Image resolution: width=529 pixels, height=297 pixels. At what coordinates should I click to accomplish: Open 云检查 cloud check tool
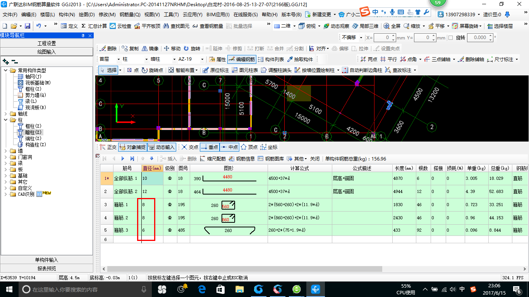tap(120, 26)
